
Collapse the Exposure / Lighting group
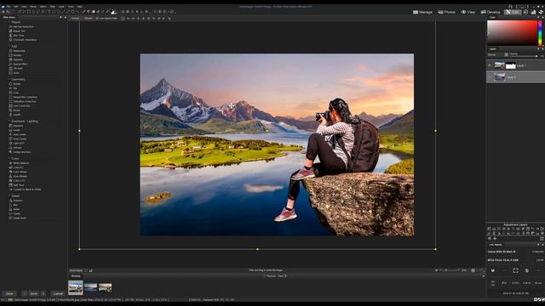tap(9, 121)
